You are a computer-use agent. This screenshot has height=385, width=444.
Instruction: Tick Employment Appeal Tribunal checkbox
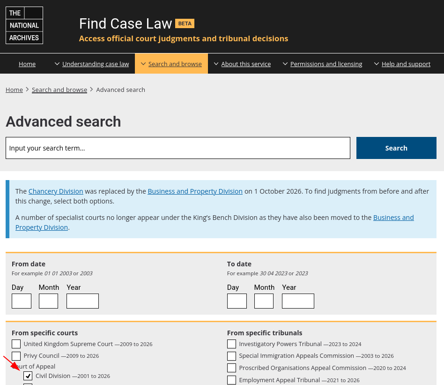[232, 380]
